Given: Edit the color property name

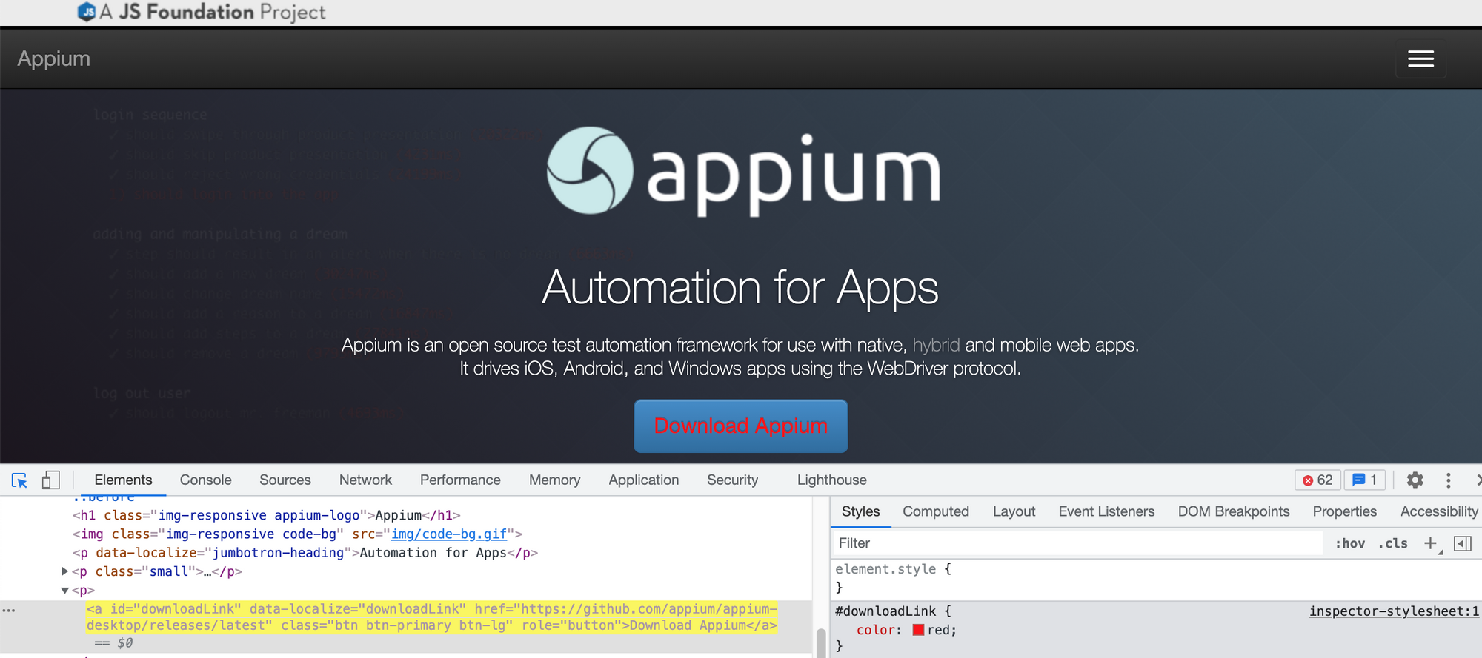Looking at the screenshot, I should pyautogui.click(x=876, y=631).
